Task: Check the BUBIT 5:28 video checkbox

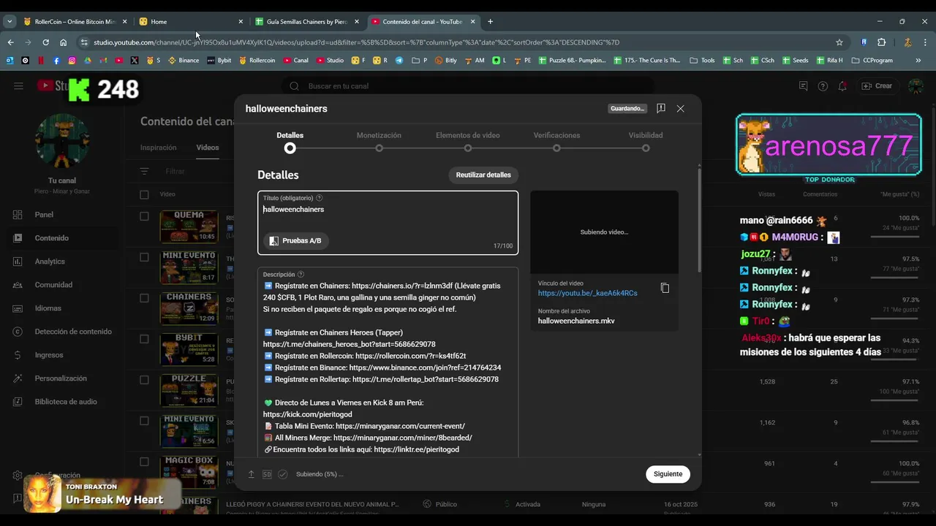Action: click(x=144, y=339)
